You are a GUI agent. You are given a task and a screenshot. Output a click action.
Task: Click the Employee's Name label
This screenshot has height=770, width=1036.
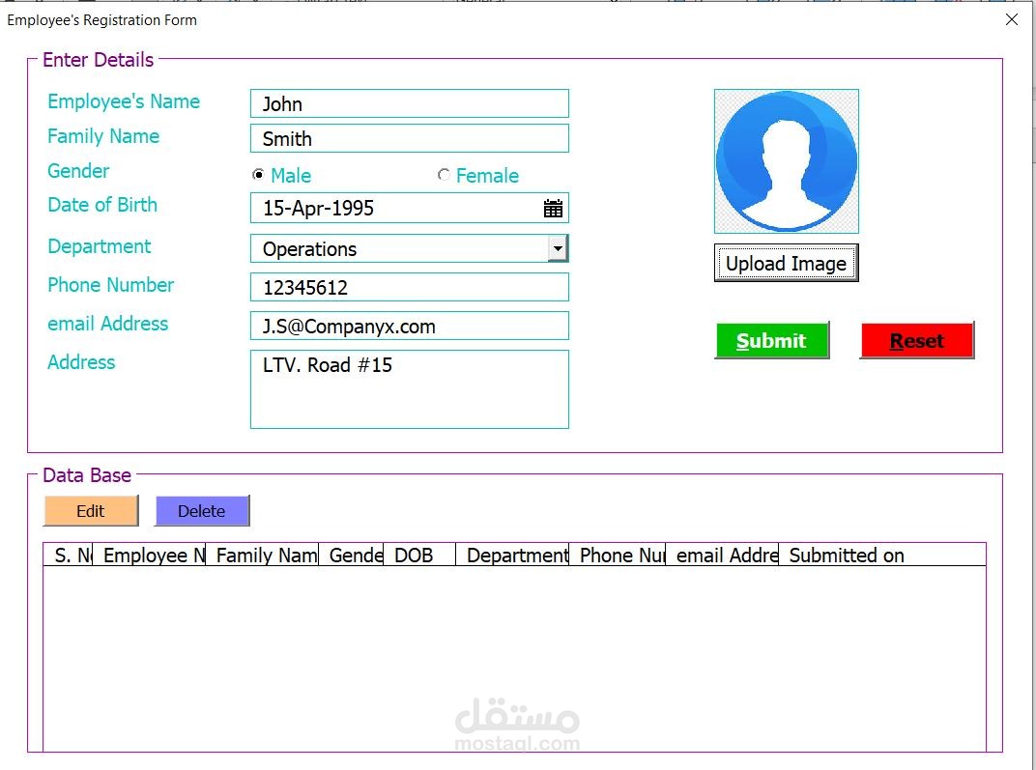click(x=124, y=101)
